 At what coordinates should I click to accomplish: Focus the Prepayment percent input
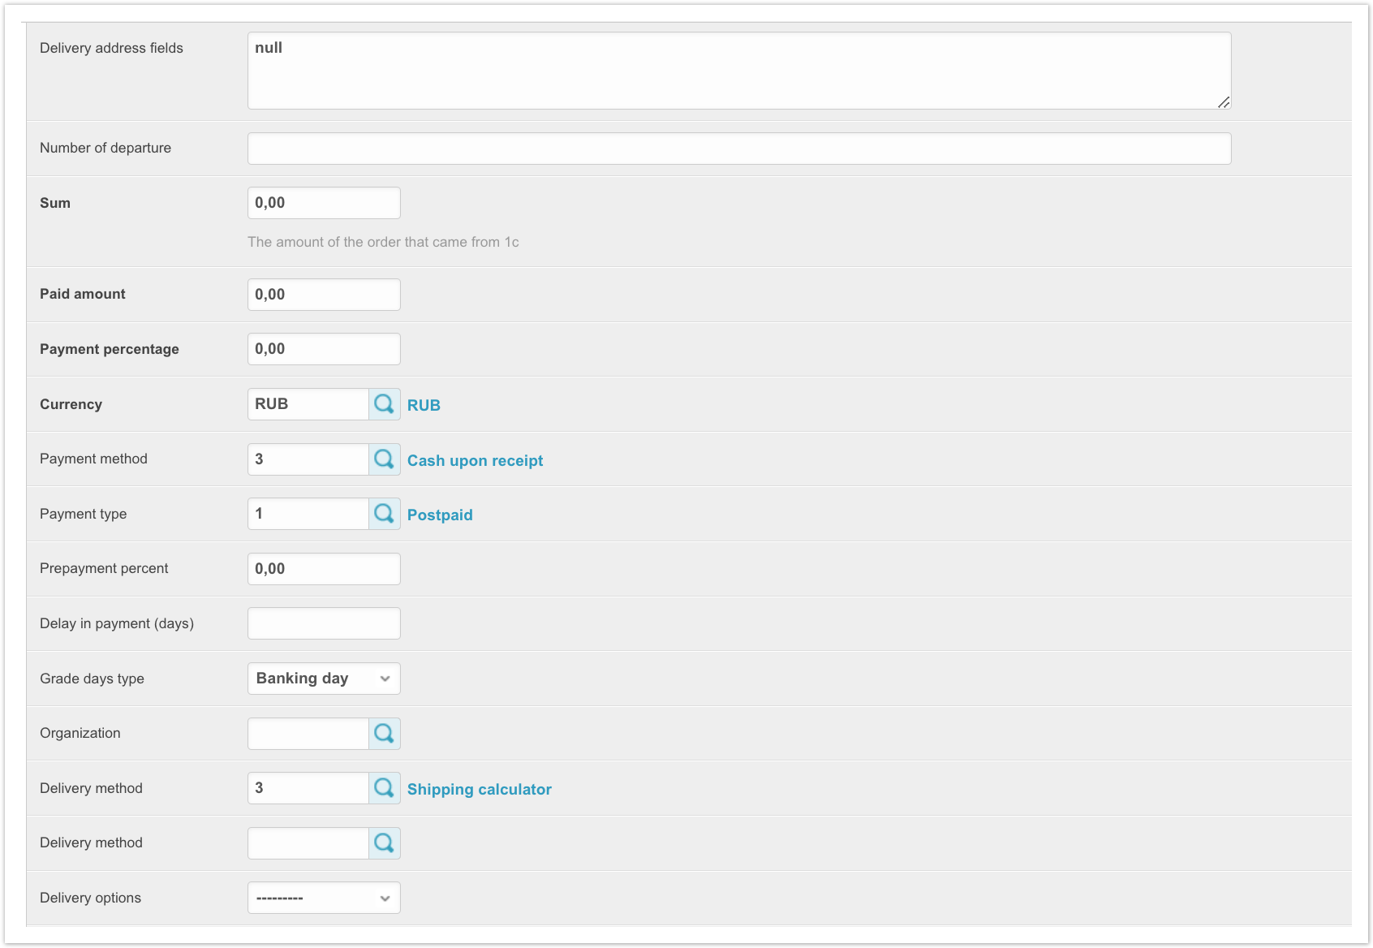(324, 569)
